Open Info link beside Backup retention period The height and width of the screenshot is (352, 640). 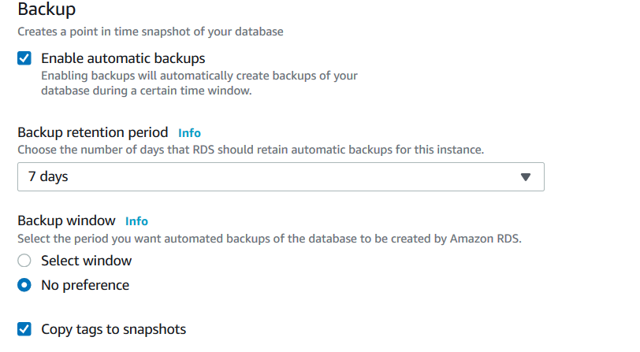click(189, 133)
